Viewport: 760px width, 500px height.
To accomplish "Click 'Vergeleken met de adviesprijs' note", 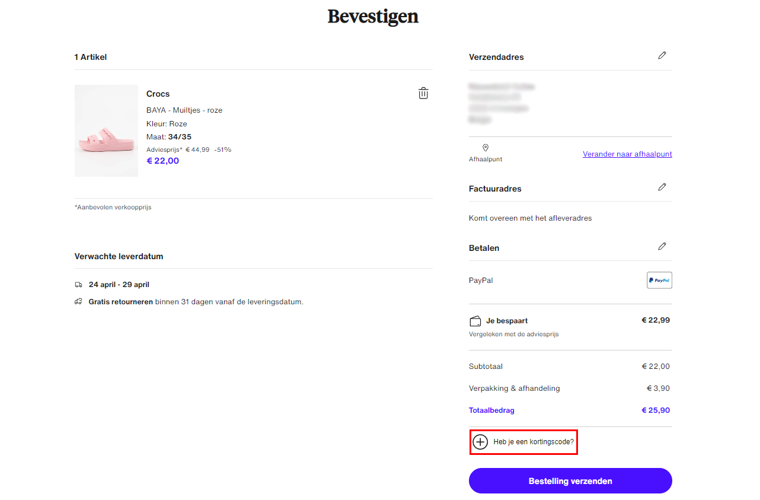I will pos(513,335).
